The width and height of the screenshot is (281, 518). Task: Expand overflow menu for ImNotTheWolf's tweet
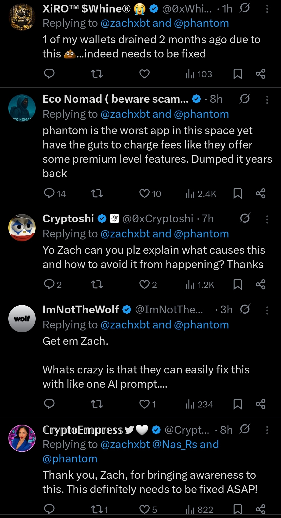[267, 310]
